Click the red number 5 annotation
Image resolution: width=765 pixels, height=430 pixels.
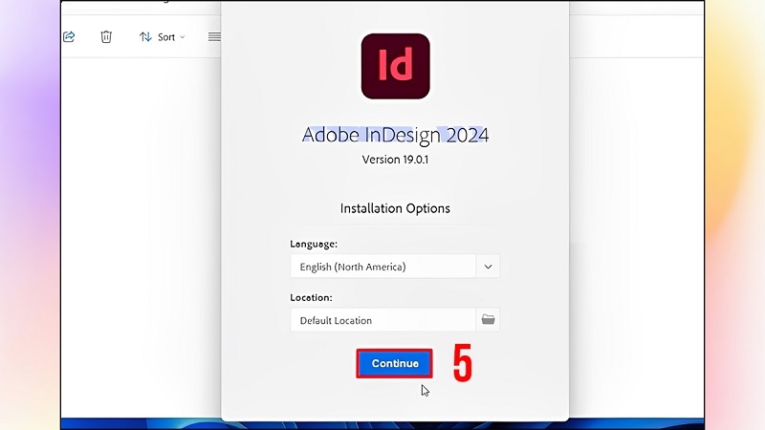[x=463, y=363]
